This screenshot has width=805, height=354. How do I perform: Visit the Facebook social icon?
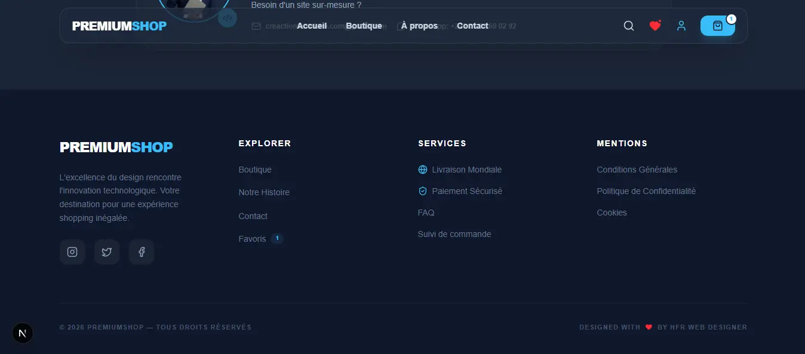tap(142, 252)
